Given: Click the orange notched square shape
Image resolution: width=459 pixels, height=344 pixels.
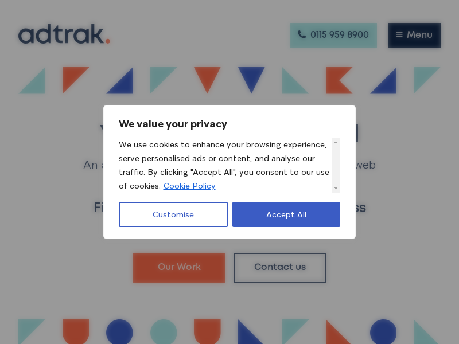Looking at the screenshot, I should 339,80.
